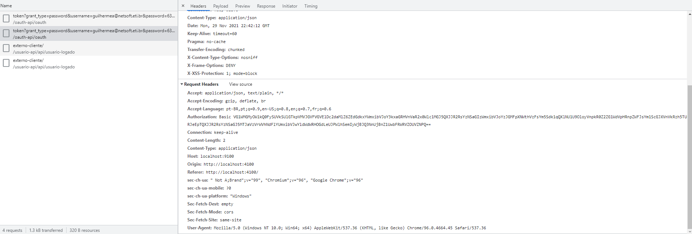The height and width of the screenshot is (234, 692).
Task: Select the last externo-cliente/ request name
Action: (28, 60)
